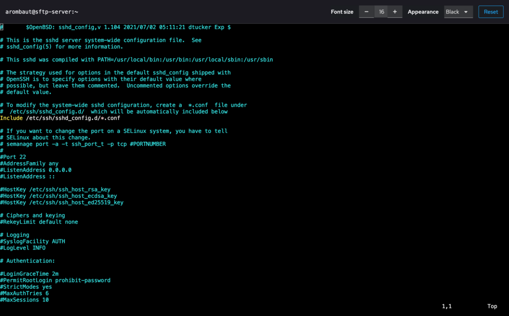This screenshot has width=509, height=316.
Task: Click the #SyslogFacility AUTH line
Action: (32, 241)
